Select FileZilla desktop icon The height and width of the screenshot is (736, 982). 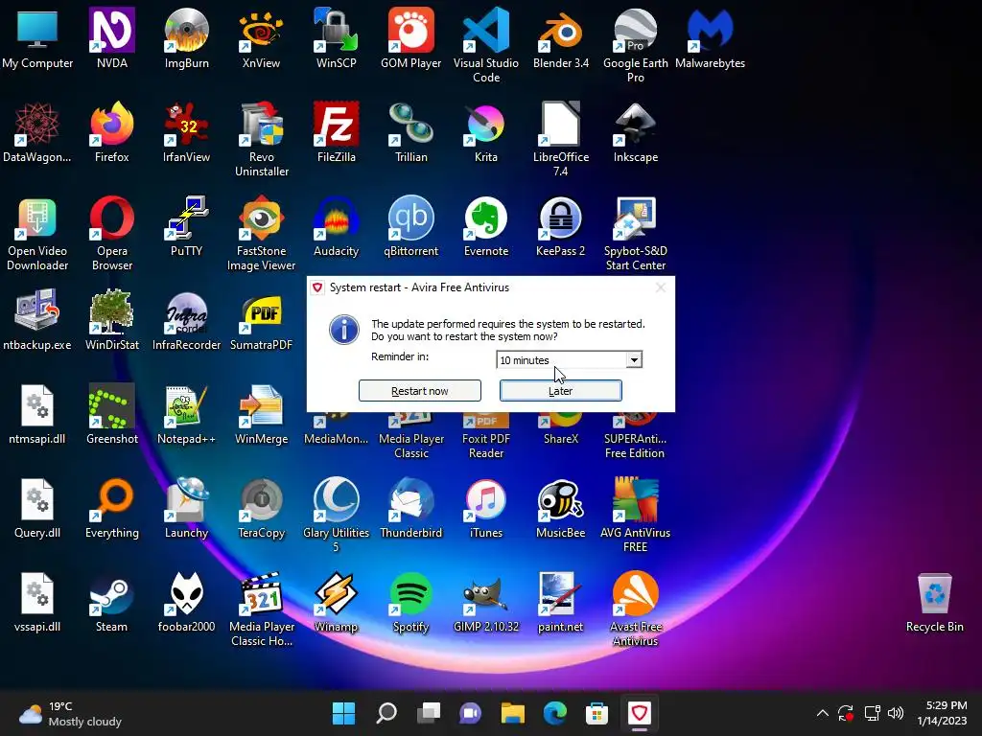[337, 132]
